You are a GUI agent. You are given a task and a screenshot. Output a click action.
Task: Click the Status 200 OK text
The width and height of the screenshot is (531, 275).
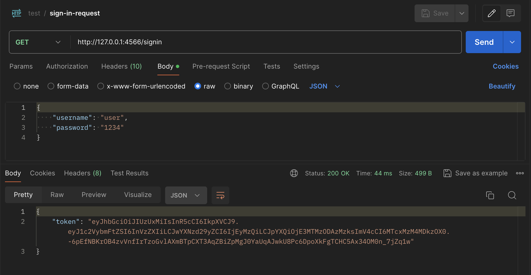pyautogui.click(x=327, y=173)
